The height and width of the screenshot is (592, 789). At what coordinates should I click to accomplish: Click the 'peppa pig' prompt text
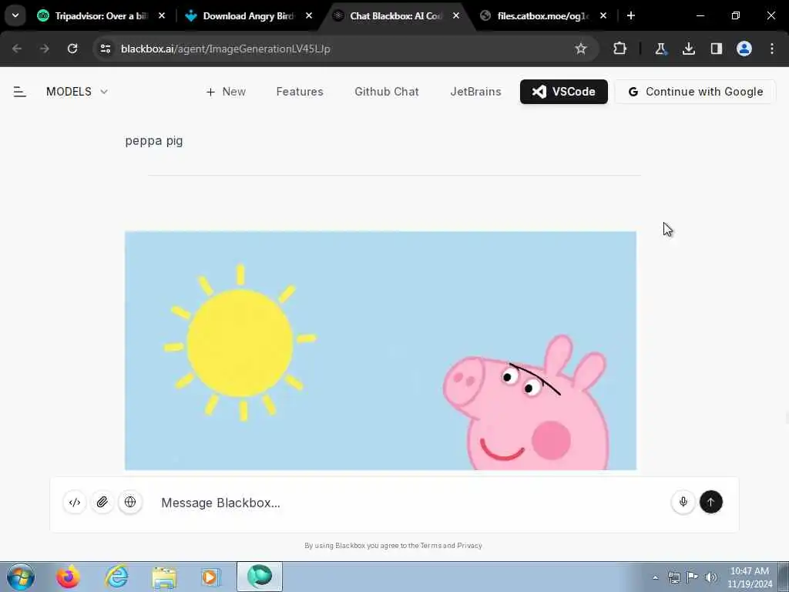click(x=154, y=141)
